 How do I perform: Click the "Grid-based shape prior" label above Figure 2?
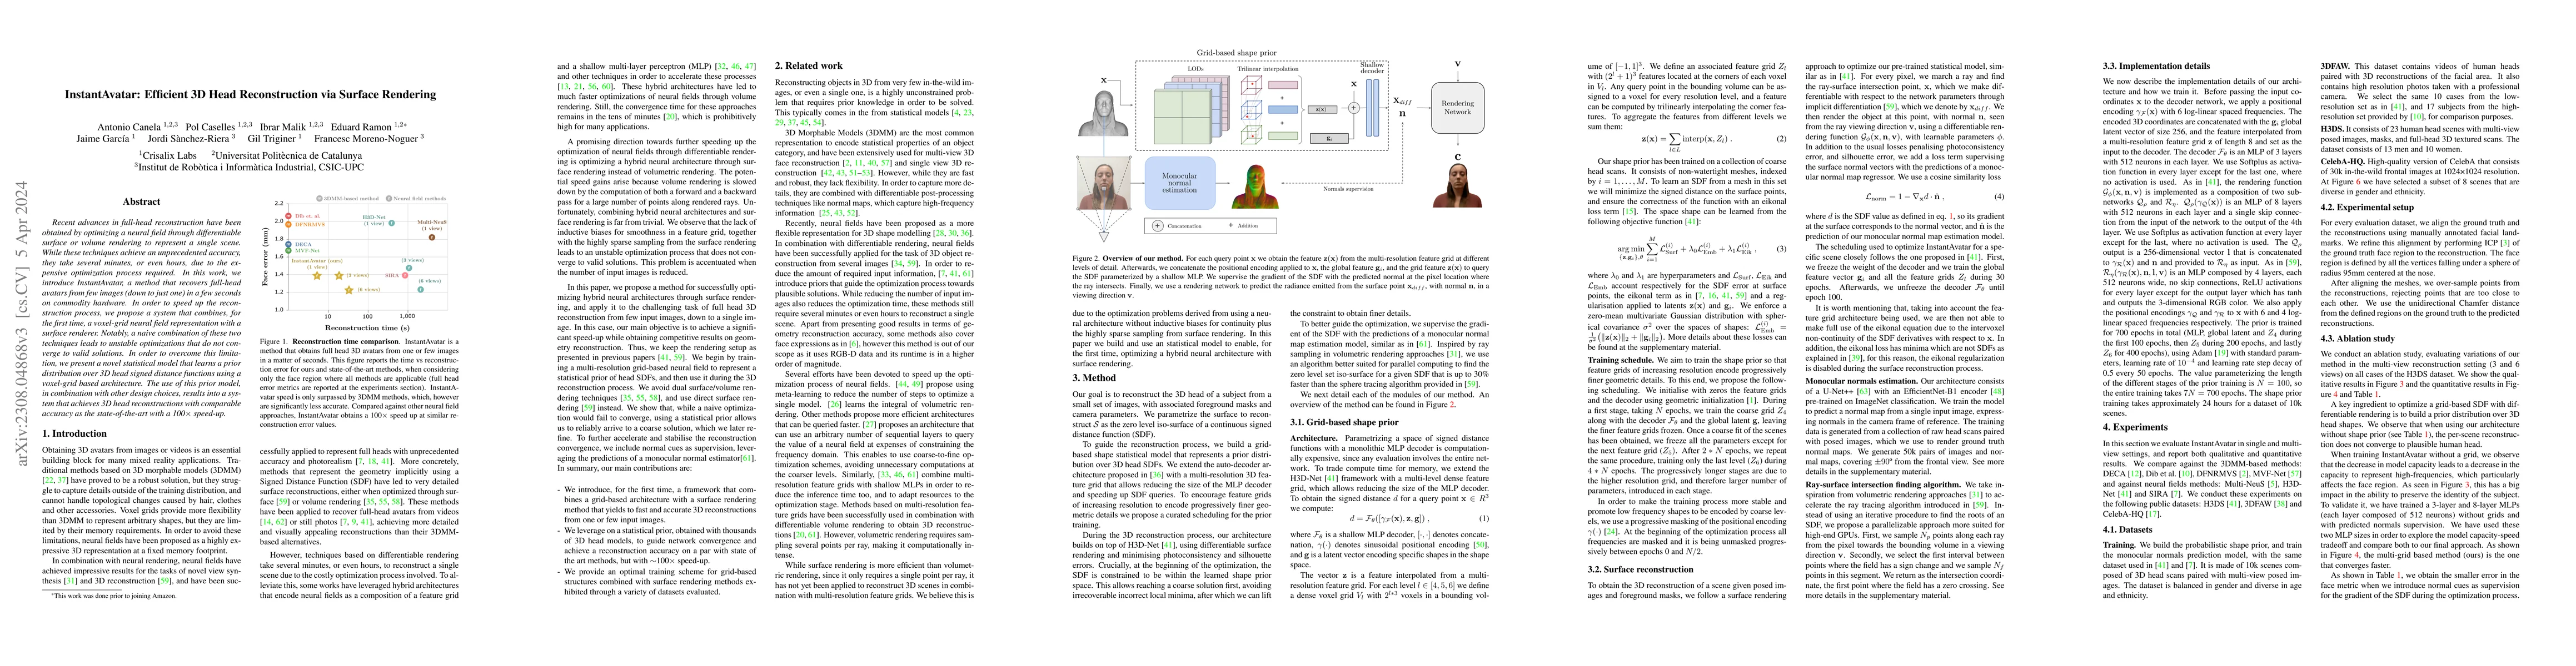pyautogui.click(x=1237, y=53)
